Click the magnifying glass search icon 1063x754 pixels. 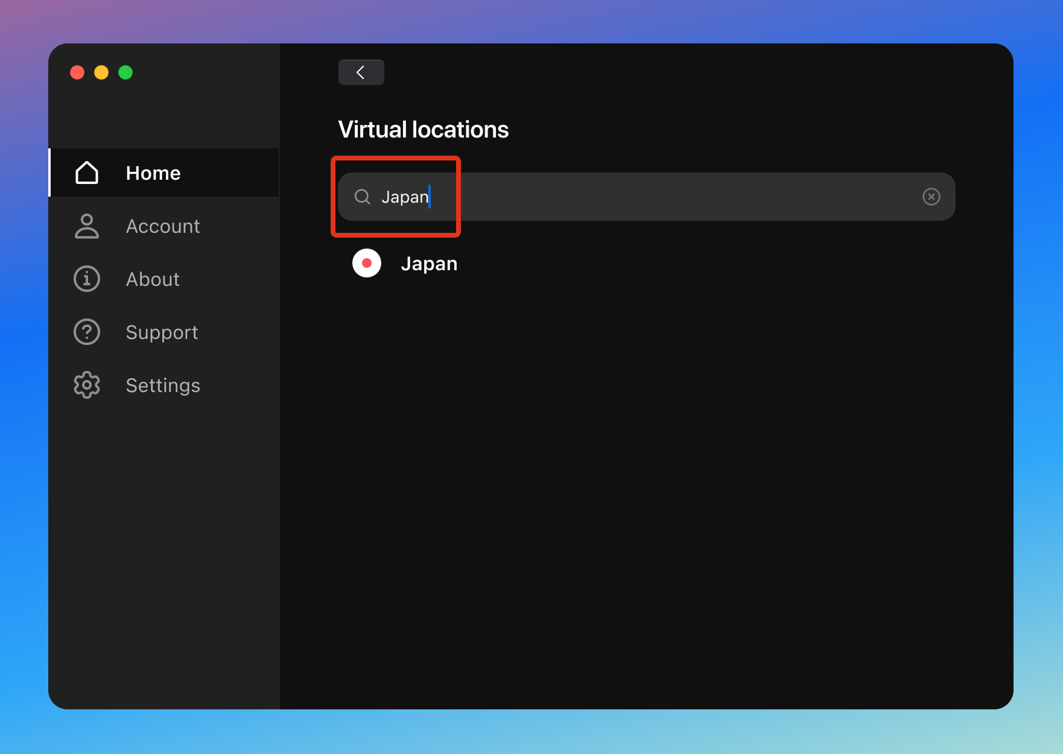(363, 197)
